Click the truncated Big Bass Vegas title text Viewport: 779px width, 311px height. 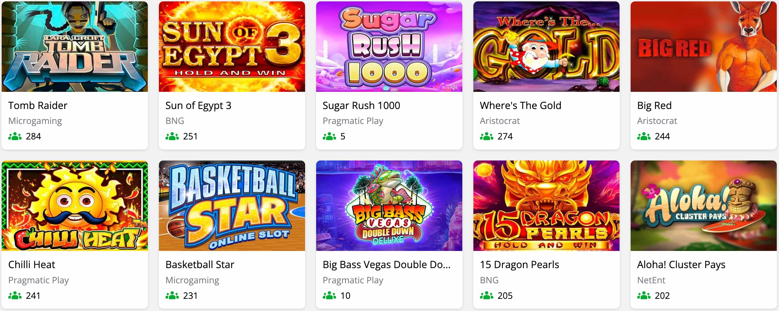386,265
